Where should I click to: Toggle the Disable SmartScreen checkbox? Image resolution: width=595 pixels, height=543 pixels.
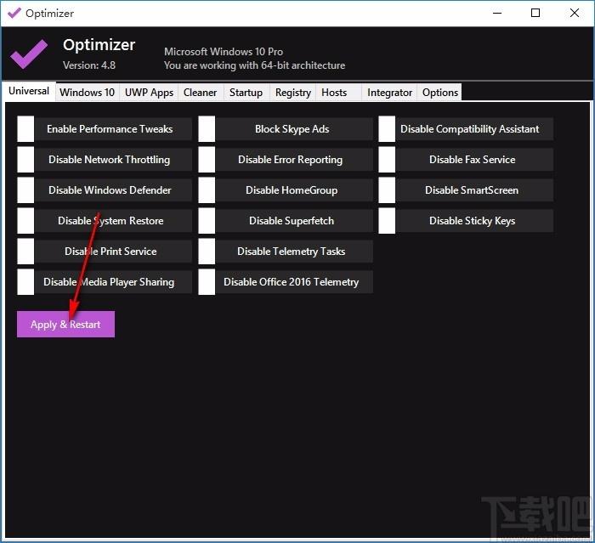click(387, 190)
